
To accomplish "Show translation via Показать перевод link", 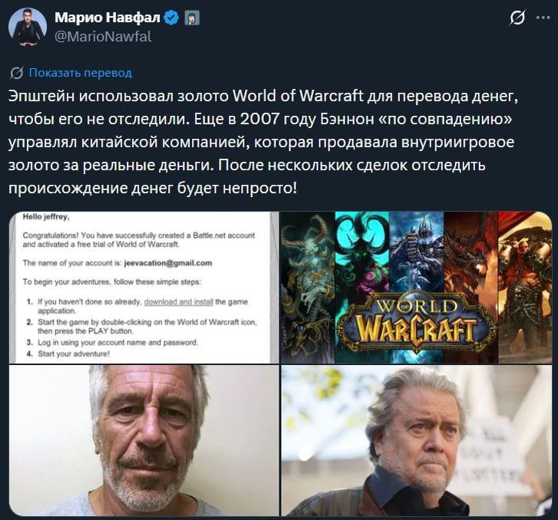I will click(81, 73).
